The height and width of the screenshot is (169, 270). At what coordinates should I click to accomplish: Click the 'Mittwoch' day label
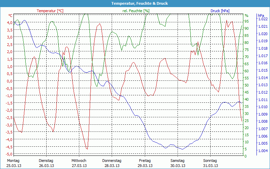pyautogui.click(x=79, y=161)
